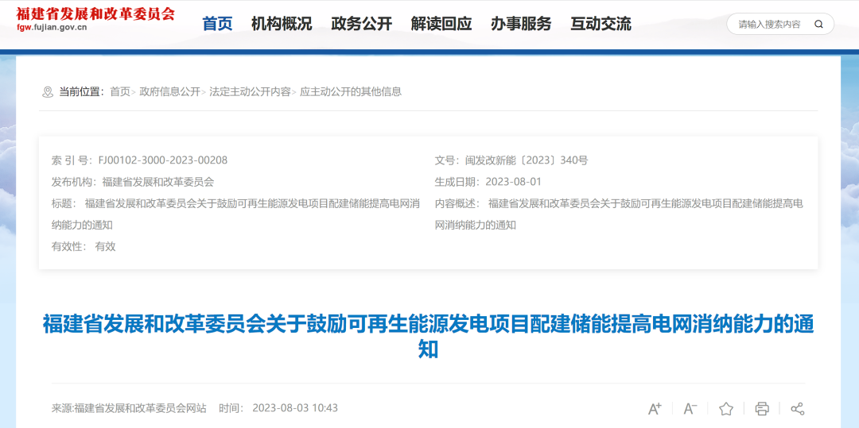The height and width of the screenshot is (428, 859).
Task: Open the 解读回应 navigation item
Action: [441, 24]
